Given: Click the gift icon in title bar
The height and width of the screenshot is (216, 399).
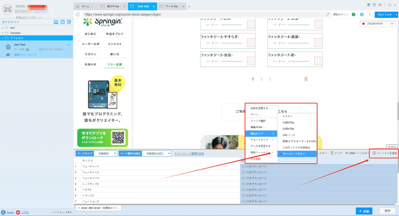Looking at the screenshot, I should click(x=369, y=5).
